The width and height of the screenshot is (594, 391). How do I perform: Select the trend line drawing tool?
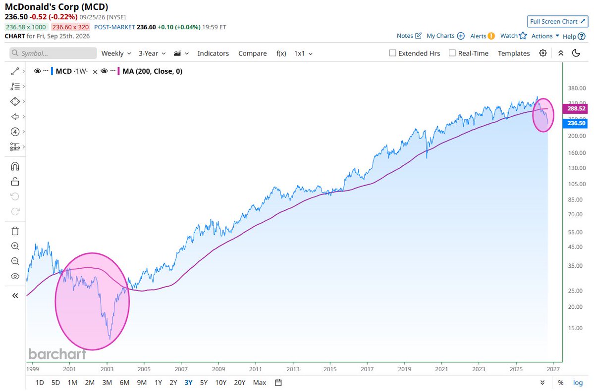[15, 71]
